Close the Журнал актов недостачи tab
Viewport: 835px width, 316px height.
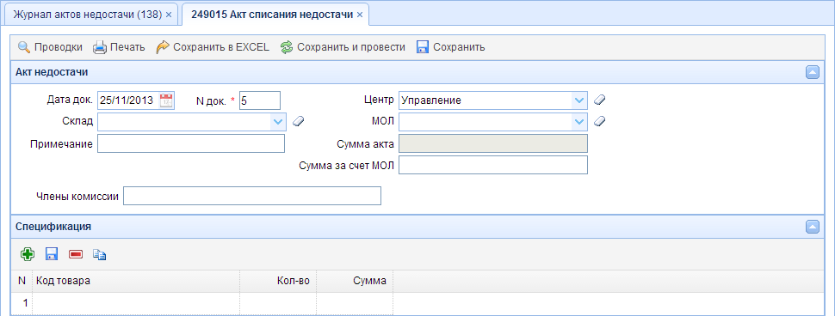[x=169, y=15]
